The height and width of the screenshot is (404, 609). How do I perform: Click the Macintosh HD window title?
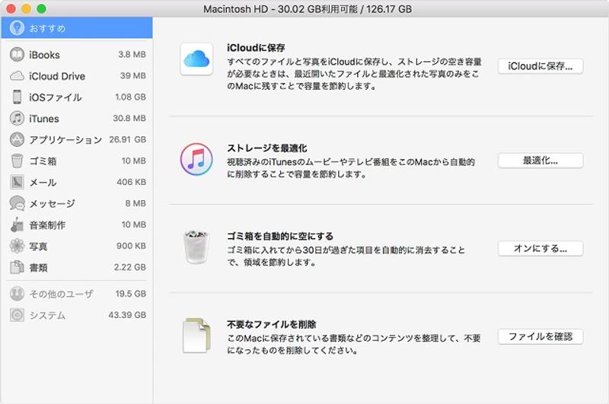pos(308,8)
